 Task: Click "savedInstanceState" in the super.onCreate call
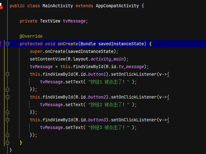coord(91,52)
